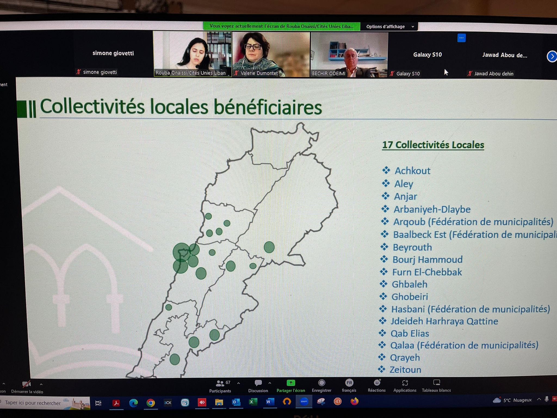Image resolution: width=557 pixels, height=418 pixels.
Task: Select BECHIR ODEIMI video thumbnail
Action: [349, 54]
